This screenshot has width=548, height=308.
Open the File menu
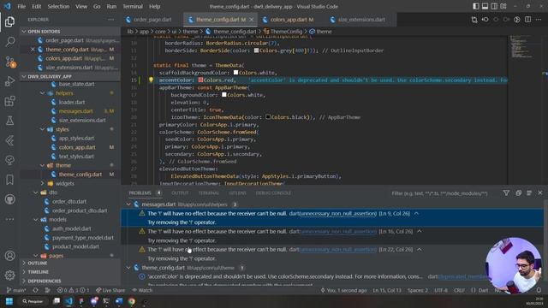pyautogui.click(x=21, y=6)
